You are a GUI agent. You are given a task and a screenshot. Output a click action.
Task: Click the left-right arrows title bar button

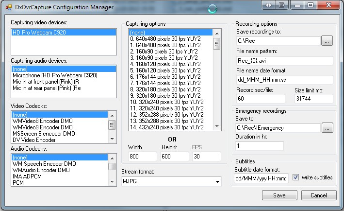(268, 5)
